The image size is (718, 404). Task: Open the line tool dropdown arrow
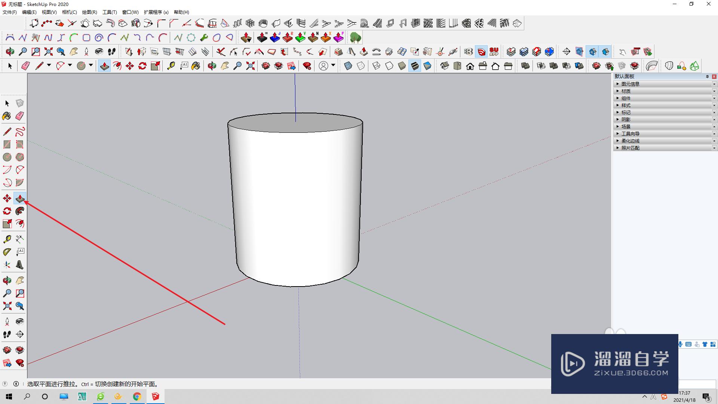49,65
